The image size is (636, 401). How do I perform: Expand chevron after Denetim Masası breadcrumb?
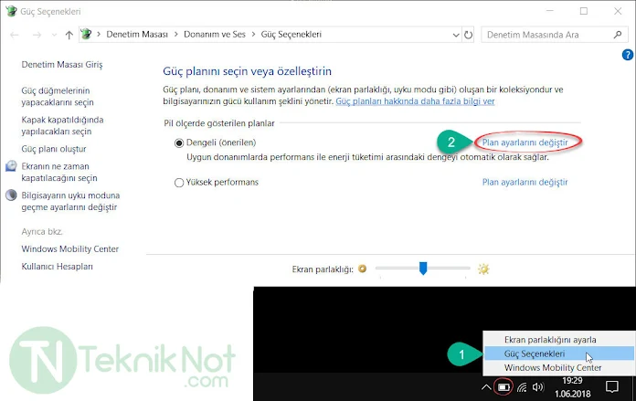(176, 35)
